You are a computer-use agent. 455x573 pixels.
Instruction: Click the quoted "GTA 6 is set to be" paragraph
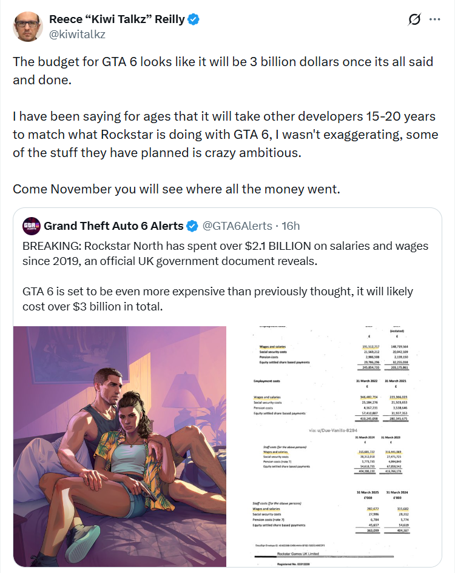coord(217,299)
